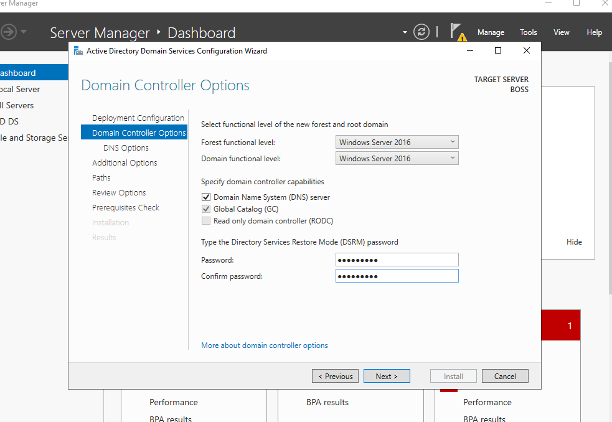Open the notifications flag with warning
This screenshot has width=612, height=422.
tap(457, 32)
